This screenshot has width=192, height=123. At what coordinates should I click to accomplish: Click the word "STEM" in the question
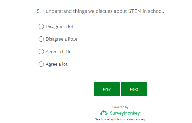click(134, 11)
